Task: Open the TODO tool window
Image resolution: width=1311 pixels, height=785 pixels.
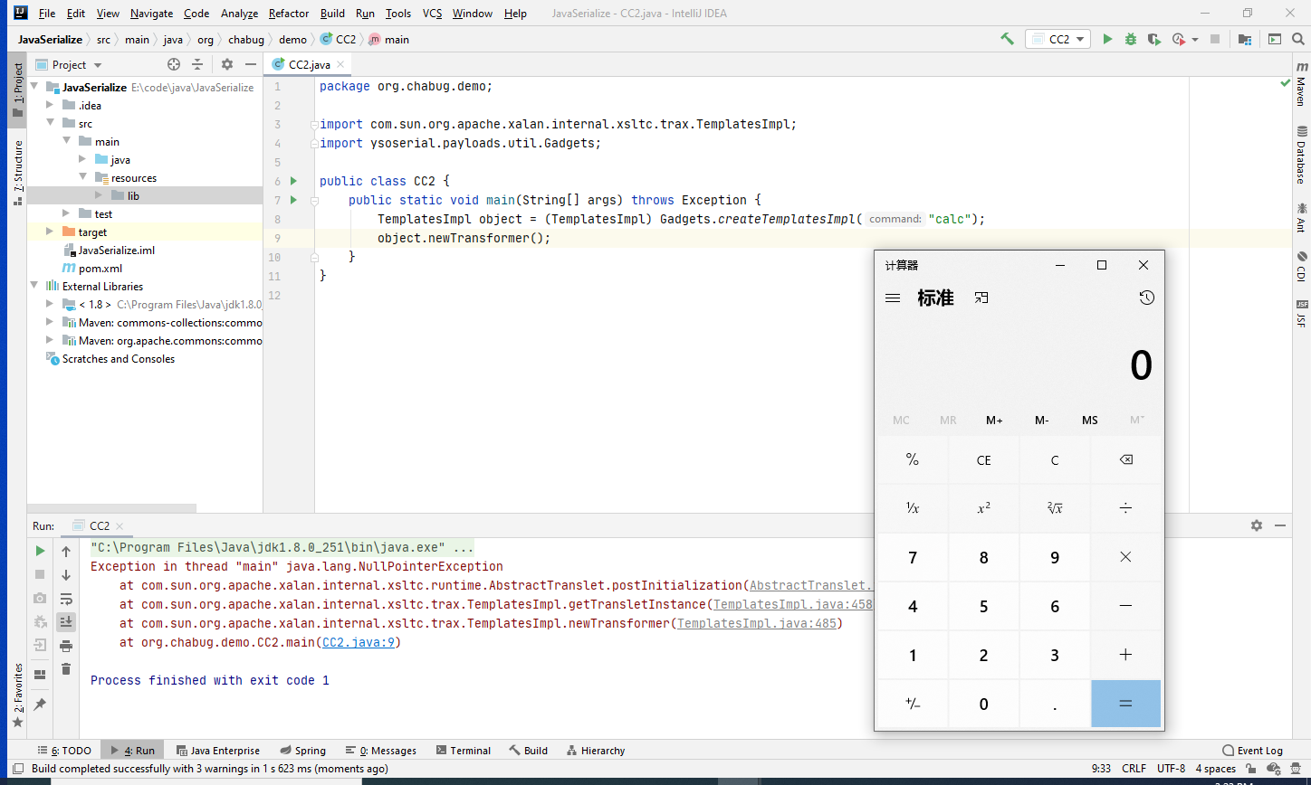Action: [64, 751]
